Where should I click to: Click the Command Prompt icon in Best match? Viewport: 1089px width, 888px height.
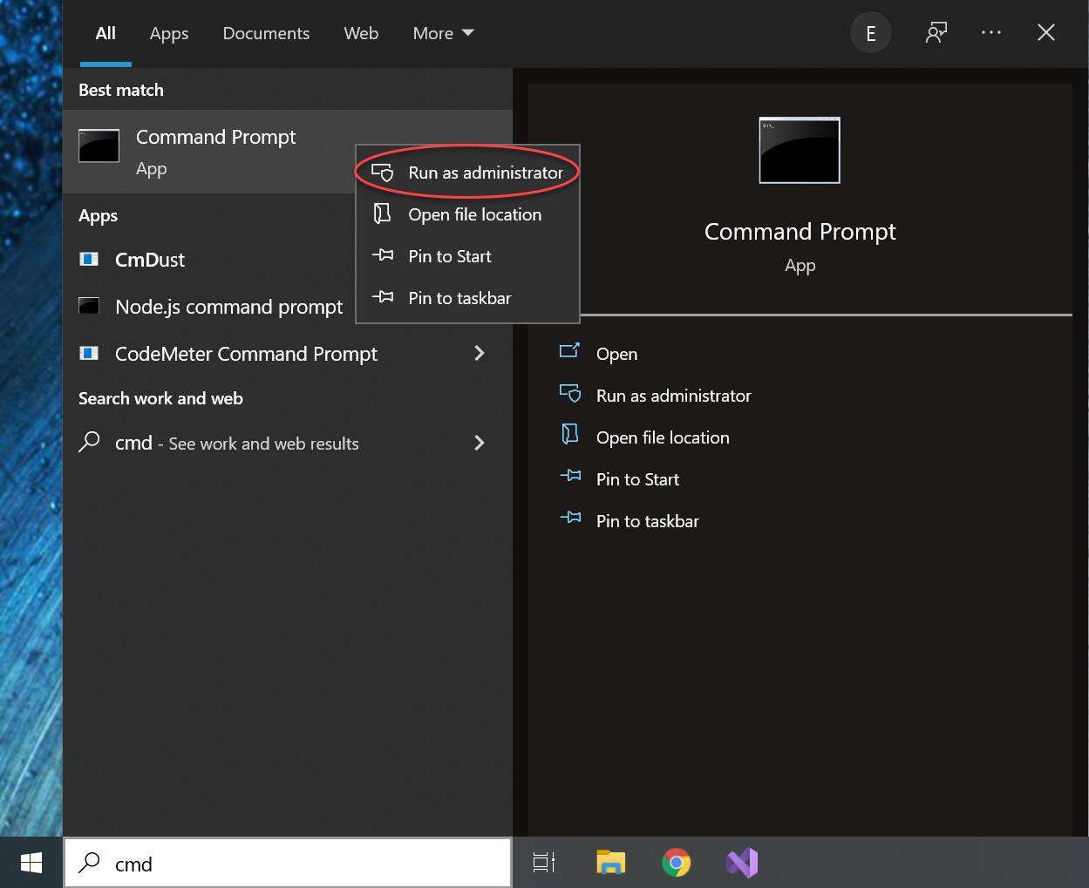99,146
